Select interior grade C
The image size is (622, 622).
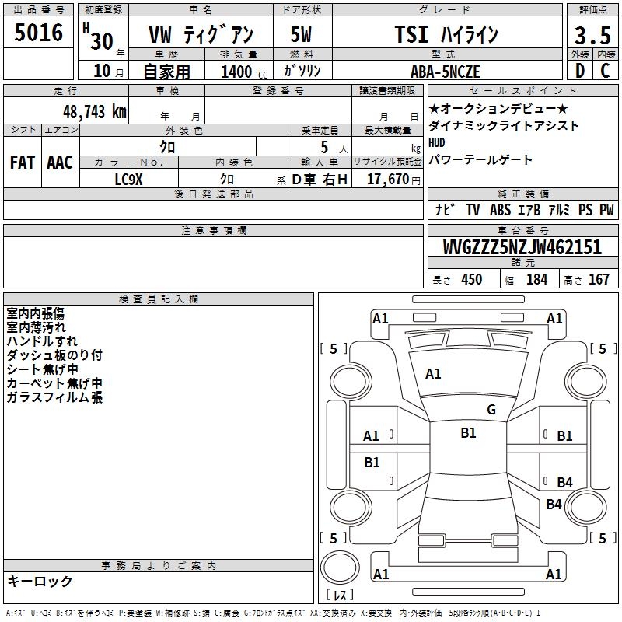click(x=605, y=71)
